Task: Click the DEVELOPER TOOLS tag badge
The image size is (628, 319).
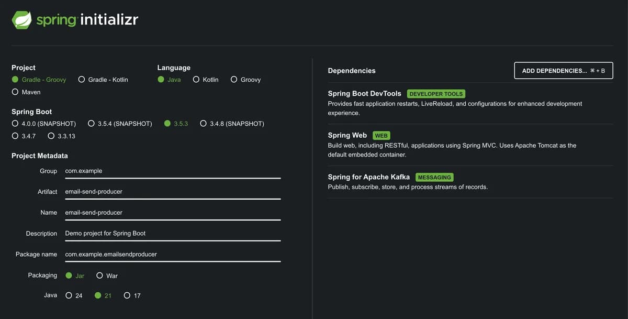Action: [x=436, y=94]
